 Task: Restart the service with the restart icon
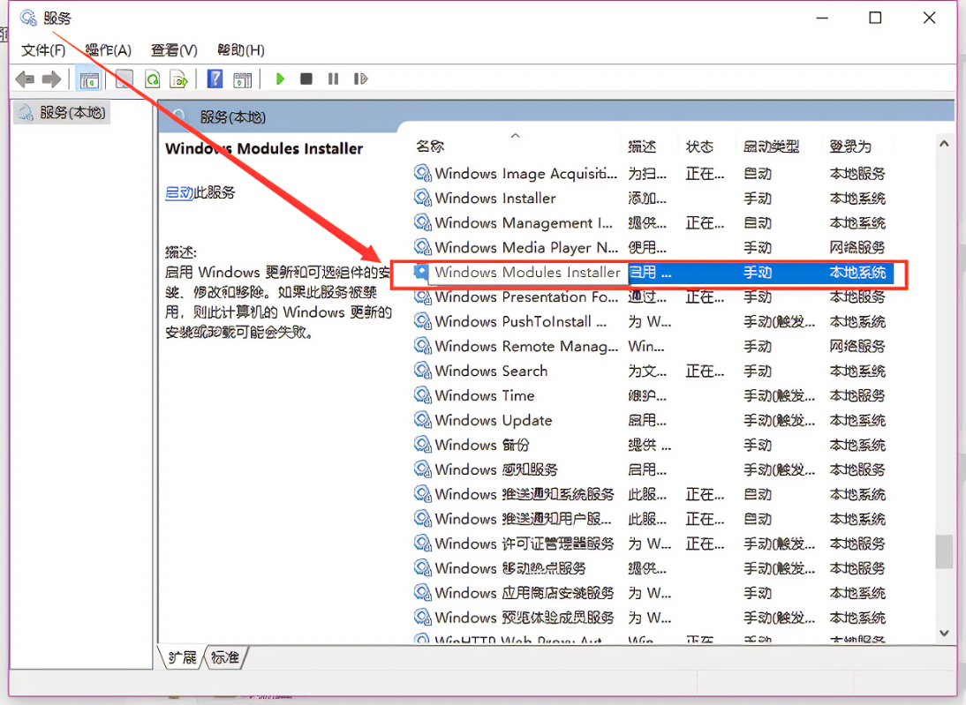pyautogui.click(x=360, y=79)
